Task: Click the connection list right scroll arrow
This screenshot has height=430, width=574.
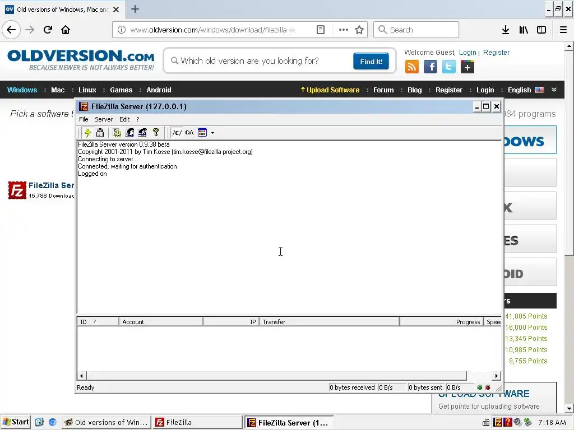Action: 497,376
